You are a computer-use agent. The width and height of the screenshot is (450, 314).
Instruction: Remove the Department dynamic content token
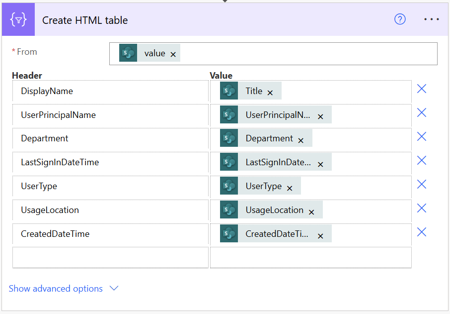pos(300,140)
